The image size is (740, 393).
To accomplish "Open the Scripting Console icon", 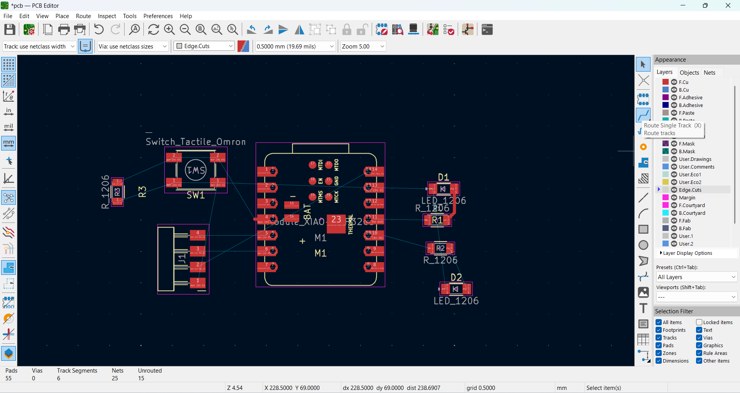I will point(487,30).
